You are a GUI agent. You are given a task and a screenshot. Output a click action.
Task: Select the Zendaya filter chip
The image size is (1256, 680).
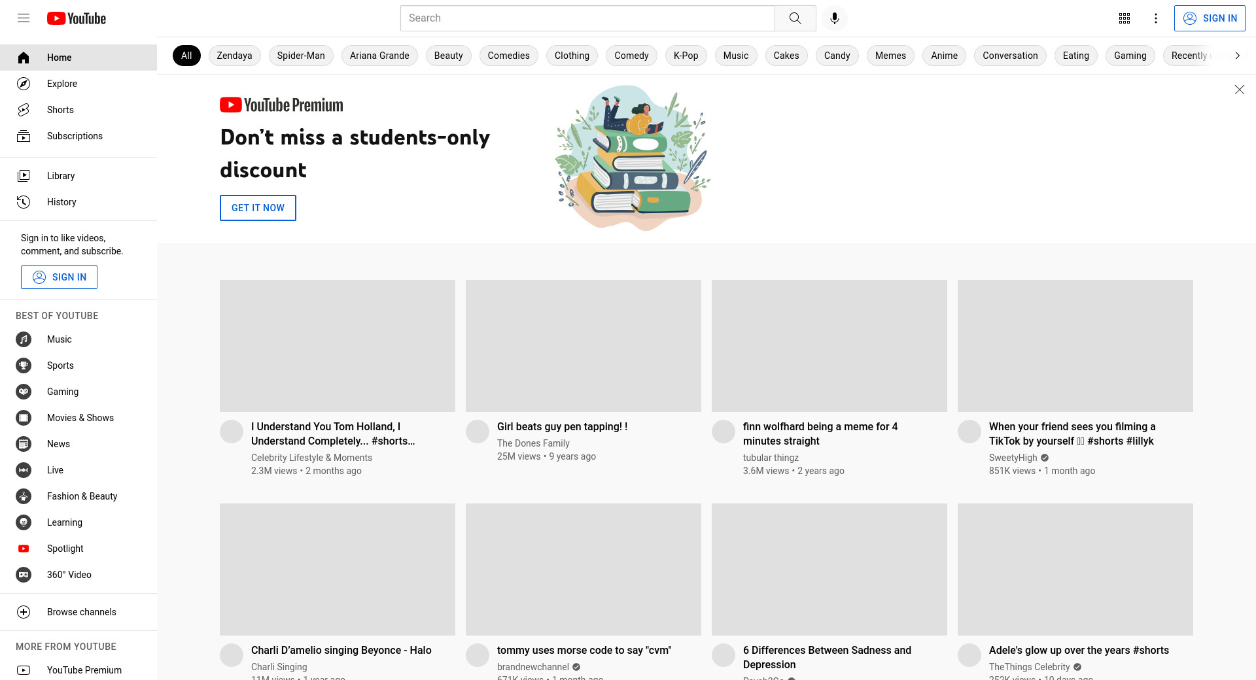point(234,56)
